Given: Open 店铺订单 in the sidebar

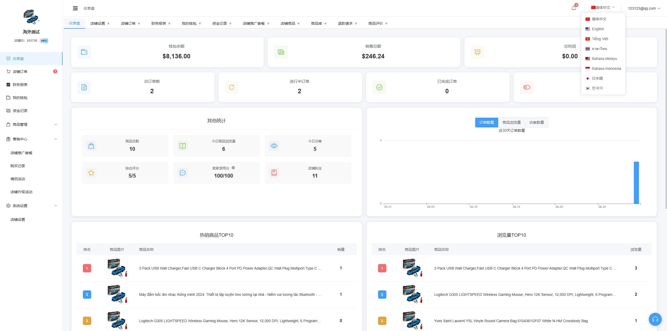Looking at the screenshot, I should [x=20, y=72].
